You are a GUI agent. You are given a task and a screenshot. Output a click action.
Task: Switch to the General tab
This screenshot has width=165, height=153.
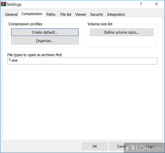tap(11, 14)
